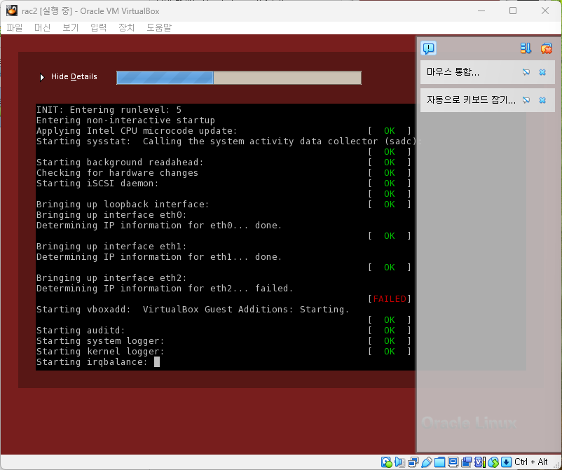Image resolution: width=562 pixels, height=470 pixels.
Task: Click the VirtualBox icon in the title bar
Action: click(x=12, y=11)
